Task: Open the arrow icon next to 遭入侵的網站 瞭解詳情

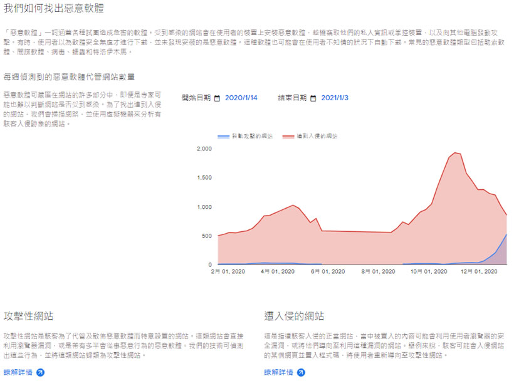Action: [x=301, y=372]
